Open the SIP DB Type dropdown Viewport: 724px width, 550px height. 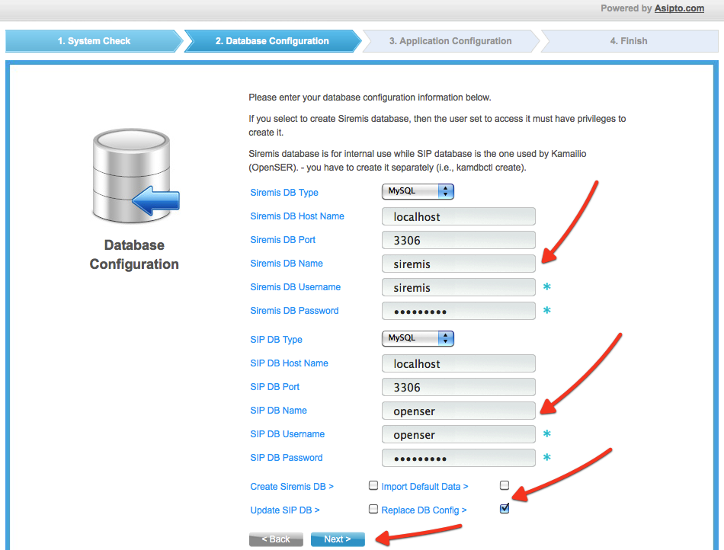[418, 337]
